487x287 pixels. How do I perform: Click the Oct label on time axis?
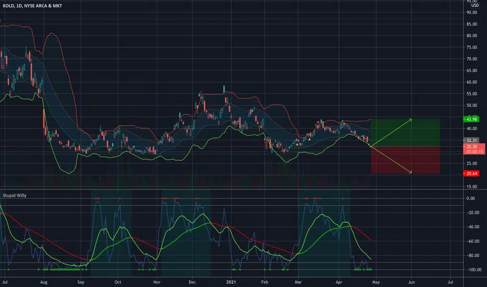click(x=118, y=282)
